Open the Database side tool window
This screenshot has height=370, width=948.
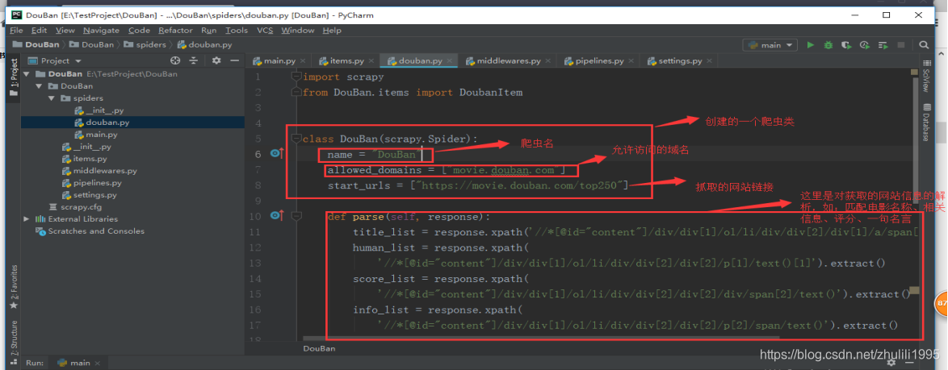point(925,123)
